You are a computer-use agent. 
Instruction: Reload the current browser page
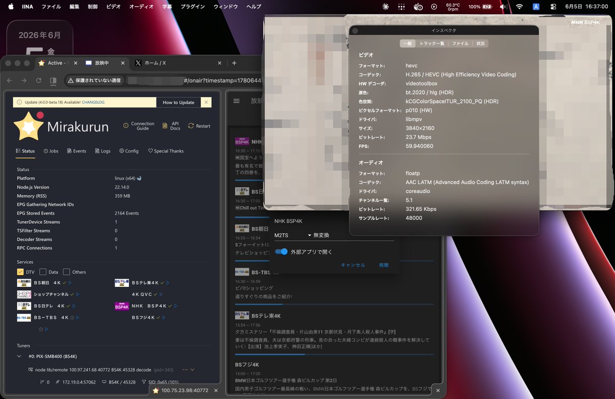(x=38, y=80)
